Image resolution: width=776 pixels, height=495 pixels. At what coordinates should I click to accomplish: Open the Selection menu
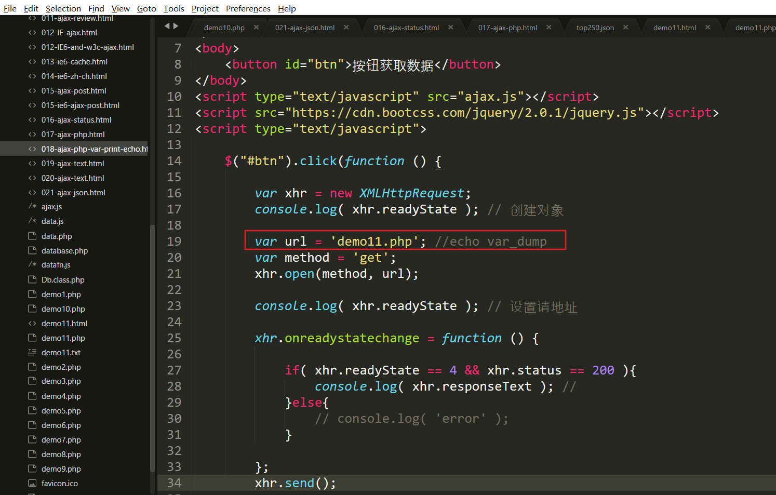pos(63,8)
